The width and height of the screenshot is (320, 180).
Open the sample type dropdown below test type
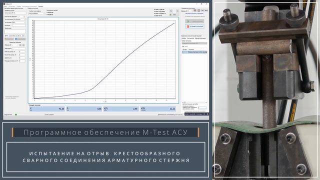[x=19, y=22]
